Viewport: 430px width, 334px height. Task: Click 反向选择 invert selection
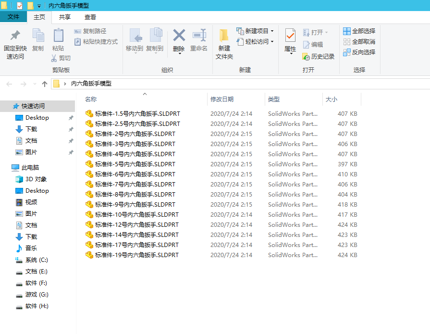[x=359, y=52]
